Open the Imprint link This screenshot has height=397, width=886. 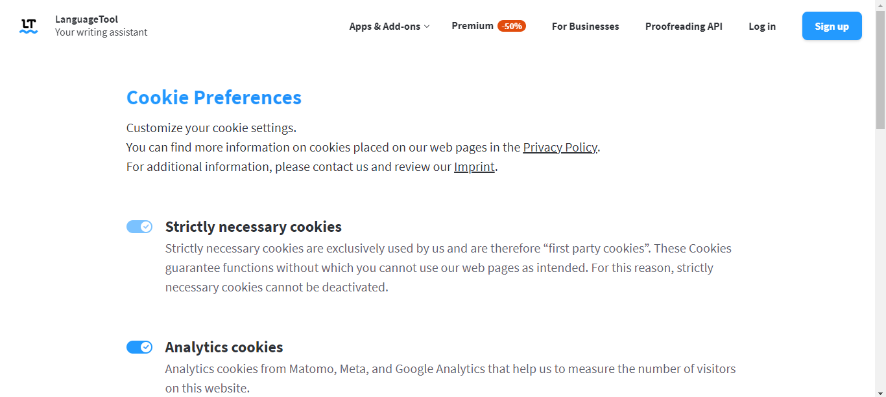tap(474, 166)
